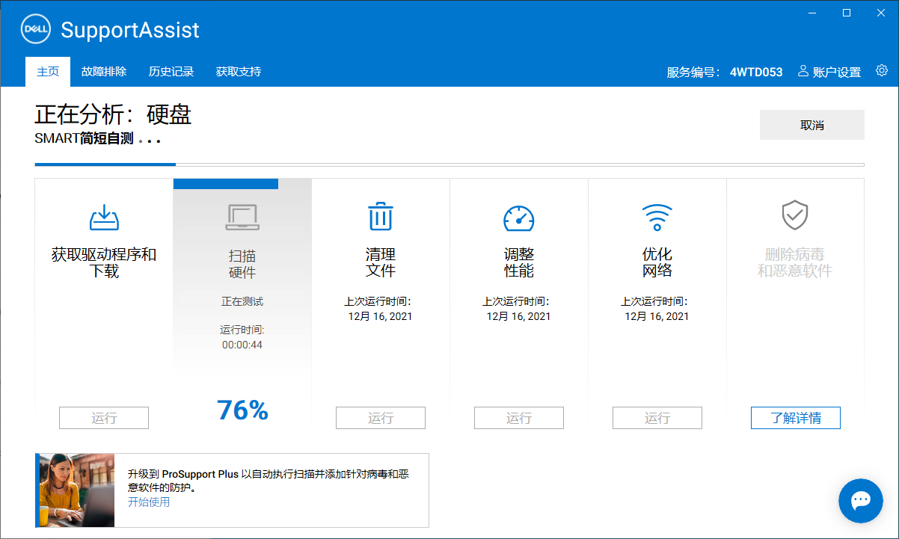Image resolution: width=899 pixels, height=539 pixels.
Task: Click the 正在分析：硬盘 heading
Action: (x=113, y=114)
